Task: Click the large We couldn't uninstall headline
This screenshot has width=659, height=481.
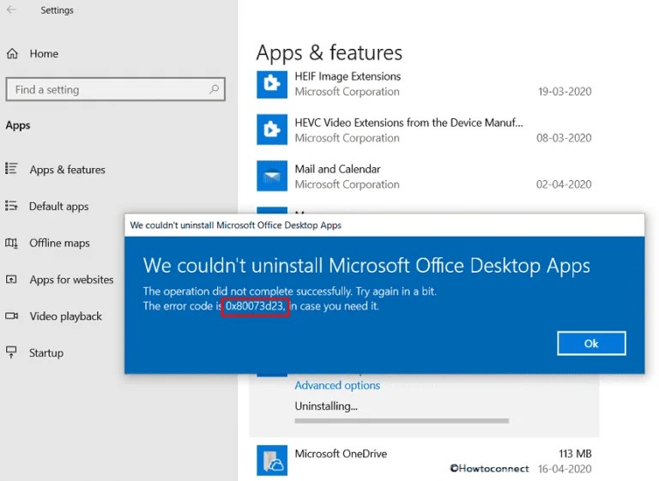Action: pyautogui.click(x=366, y=266)
